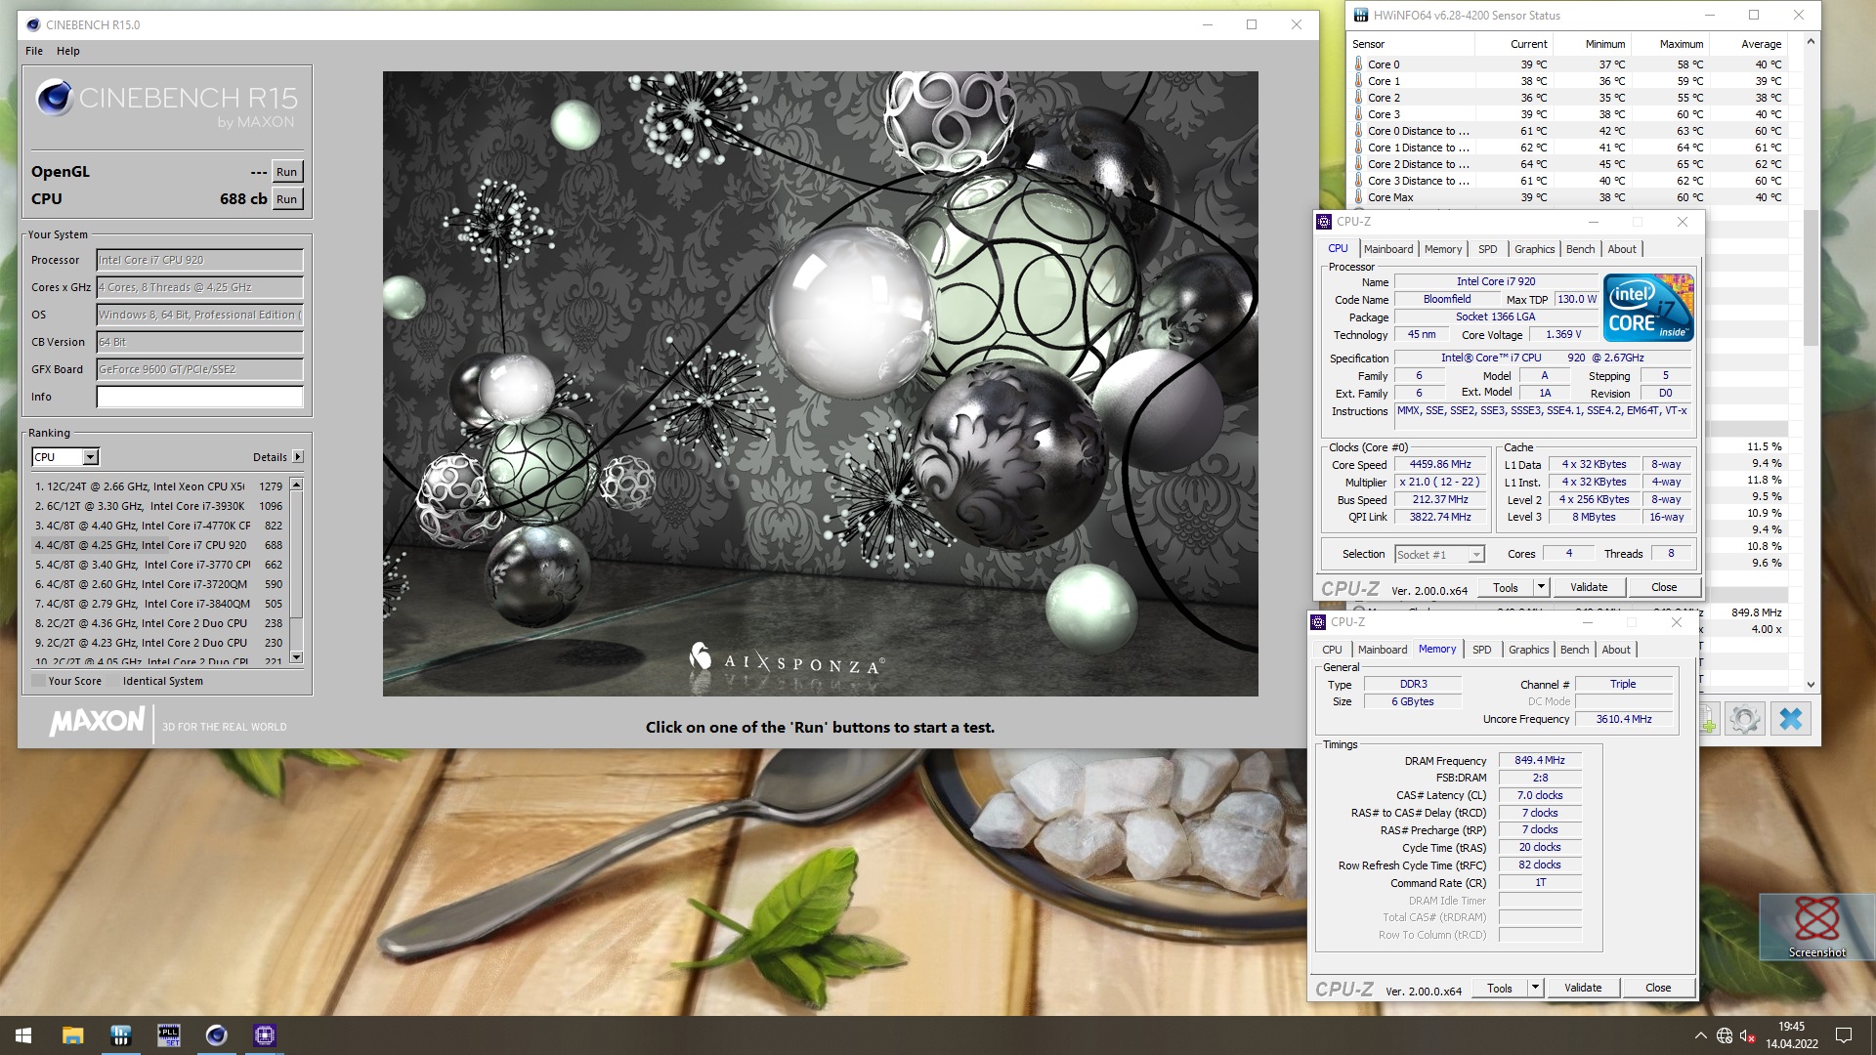1876x1055 pixels.
Task: Open Start menu Windows logo
Action: (23, 1035)
